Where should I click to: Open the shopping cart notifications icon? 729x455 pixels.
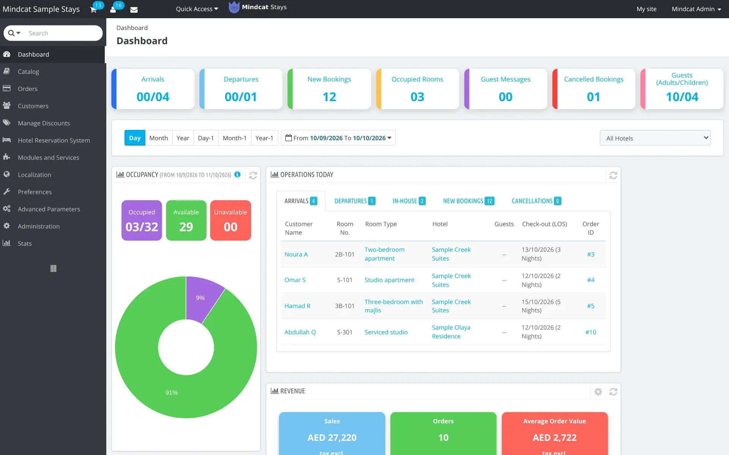click(x=93, y=9)
